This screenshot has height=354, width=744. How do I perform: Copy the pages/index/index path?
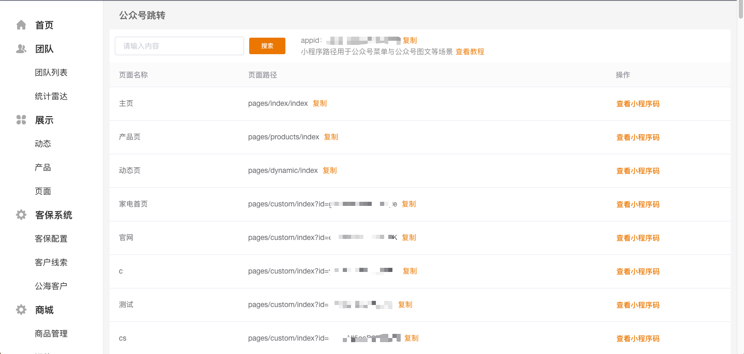[x=320, y=103]
